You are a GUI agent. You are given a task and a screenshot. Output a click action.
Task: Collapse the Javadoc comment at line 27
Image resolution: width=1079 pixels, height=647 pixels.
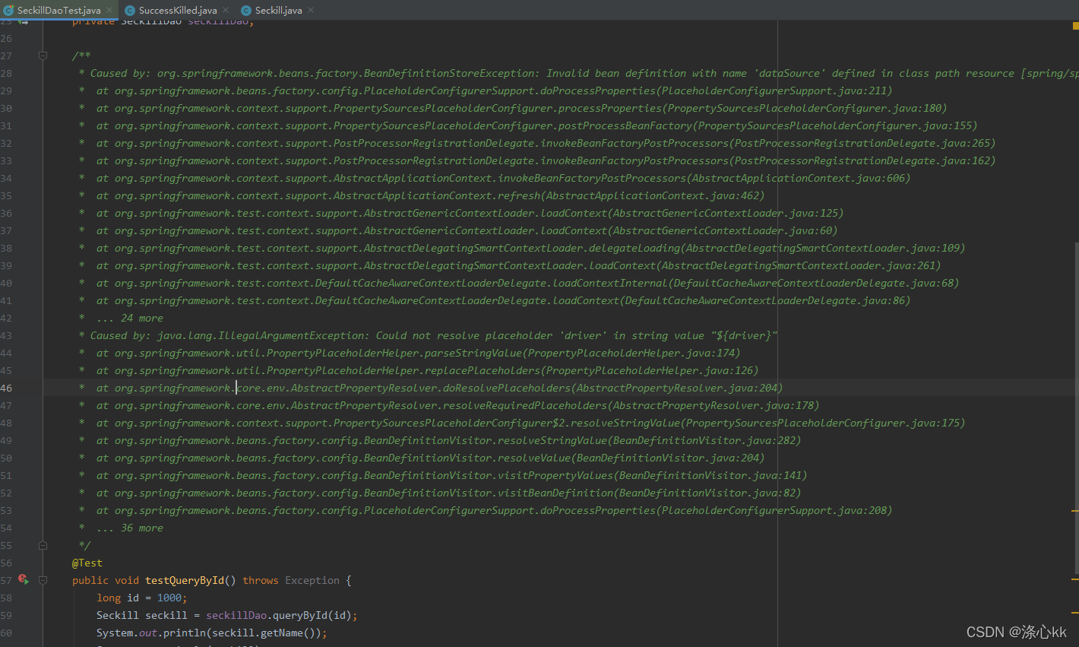[43, 56]
